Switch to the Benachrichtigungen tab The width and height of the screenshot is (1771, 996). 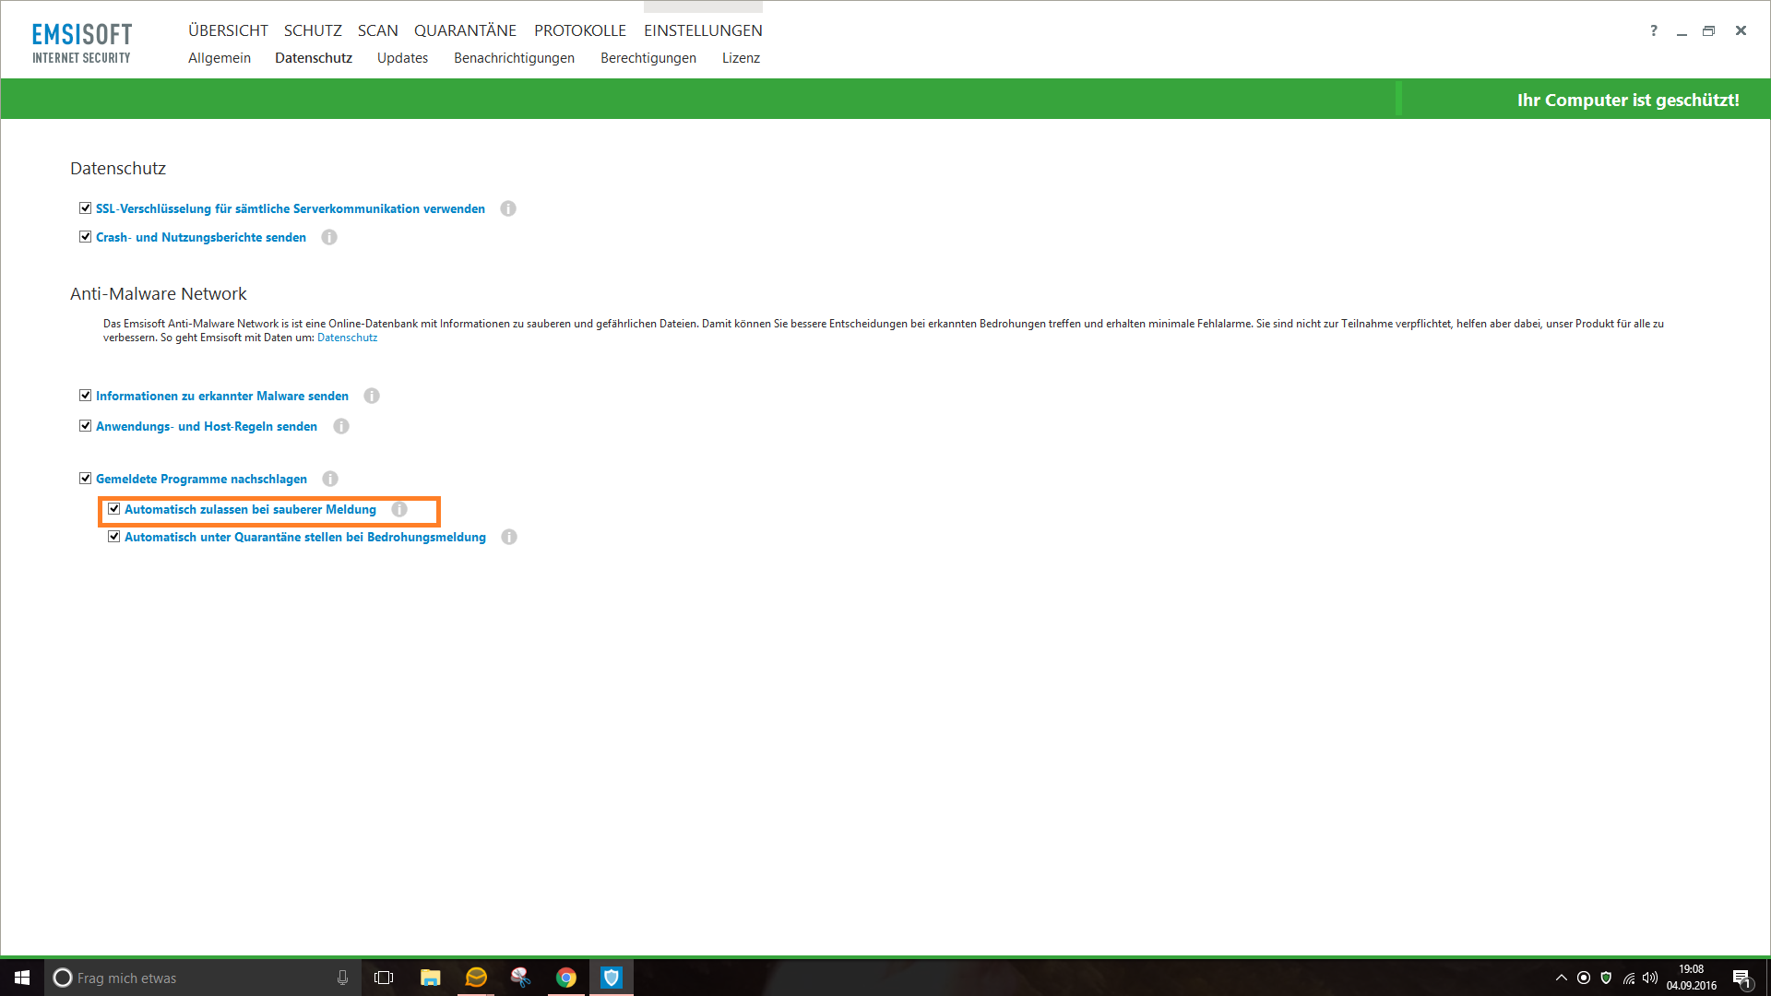click(x=514, y=58)
